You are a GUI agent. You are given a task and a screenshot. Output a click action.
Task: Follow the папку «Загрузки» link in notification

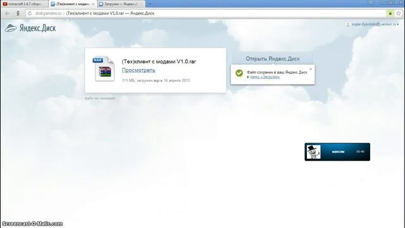tap(265, 77)
